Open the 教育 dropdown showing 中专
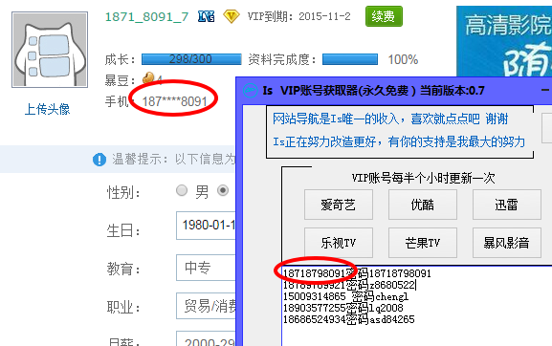 [x=206, y=268]
